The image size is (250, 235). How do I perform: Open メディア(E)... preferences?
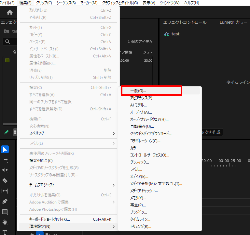[x=160, y=177]
